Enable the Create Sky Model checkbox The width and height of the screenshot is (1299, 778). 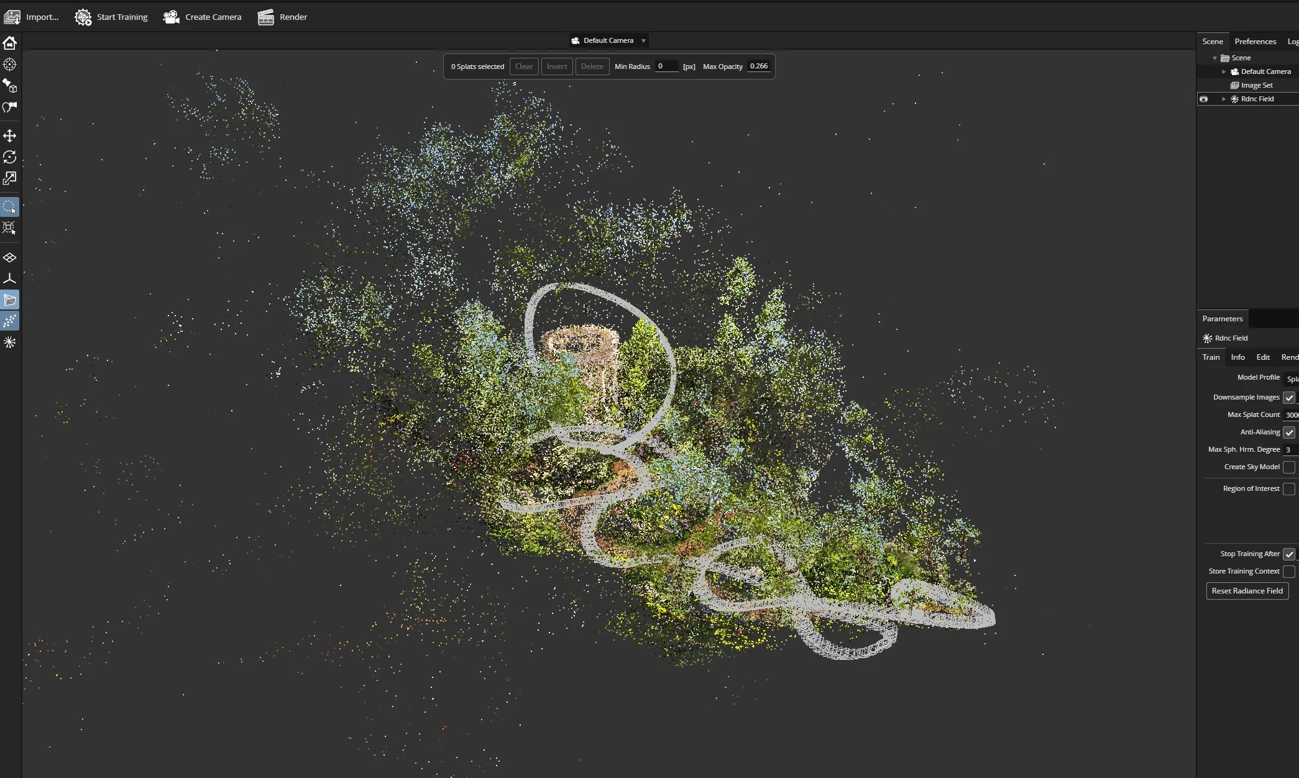(x=1289, y=467)
